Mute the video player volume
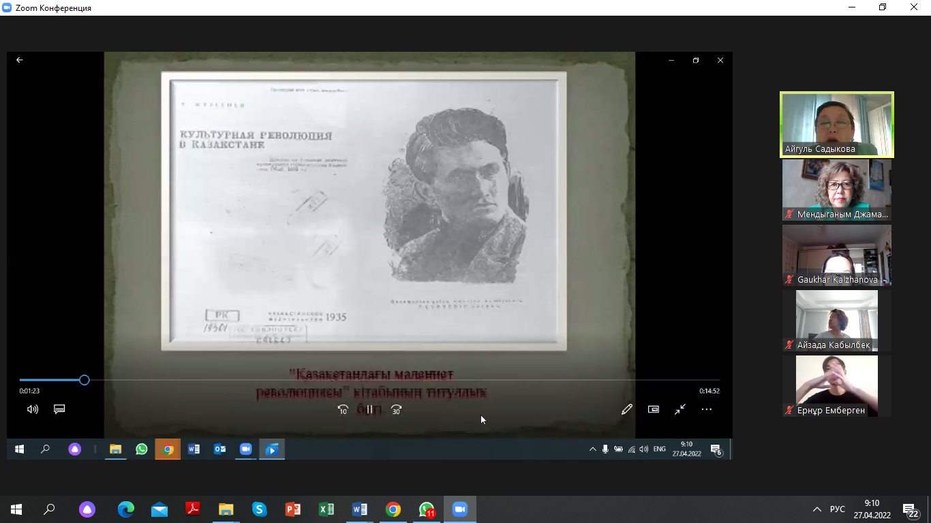 (x=33, y=409)
